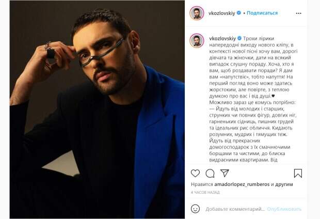The height and width of the screenshot is (219, 320).
Task: Click the caption text starting Трохи лірики
Action: tap(253, 99)
